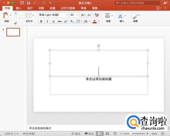Click the New Slide layout icon
The width and height of the screenshot is (170, 136).
[28, 15]
